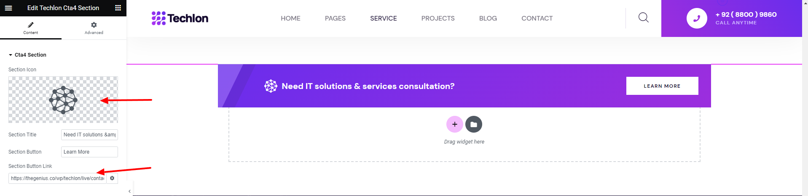Click the network icon in purple banner
The height and width of the screenshot is (196, 808).
[271, 86]
